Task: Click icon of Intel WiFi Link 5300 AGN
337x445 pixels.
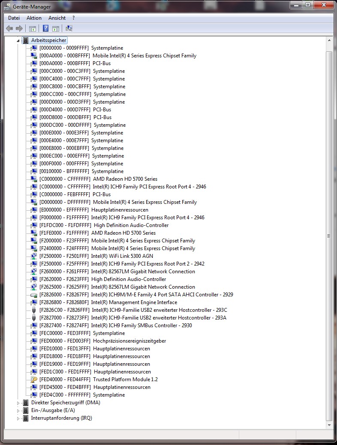Action: [34, 256]
